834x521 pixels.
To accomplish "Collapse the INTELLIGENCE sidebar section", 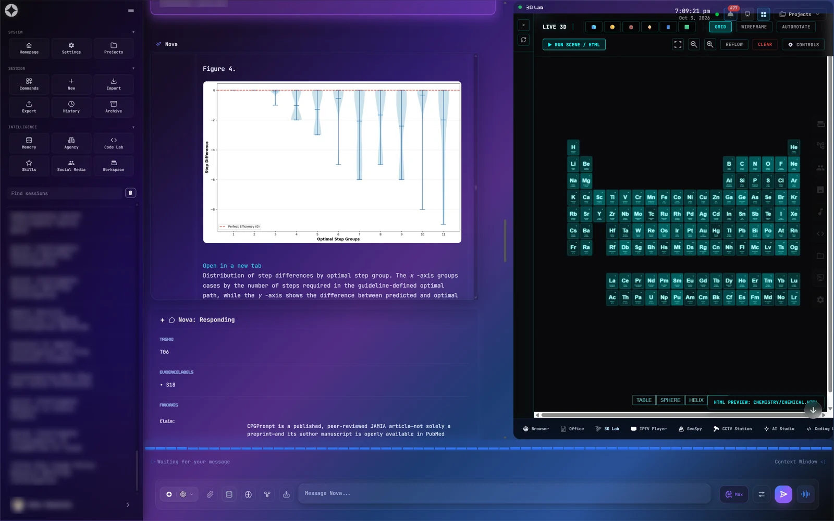I will 133,127.
